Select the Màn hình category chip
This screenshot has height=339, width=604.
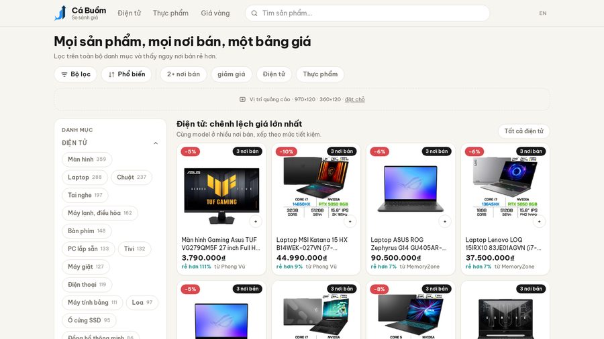click(87, 159)
